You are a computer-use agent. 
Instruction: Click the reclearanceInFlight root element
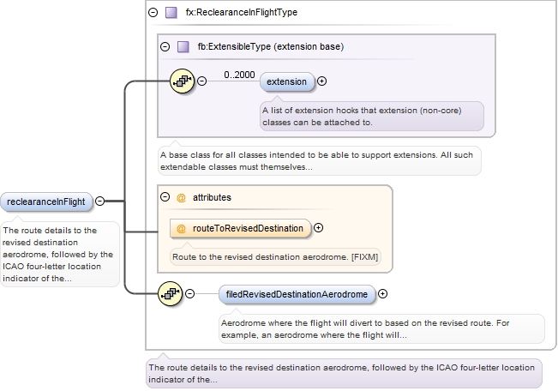46,202
